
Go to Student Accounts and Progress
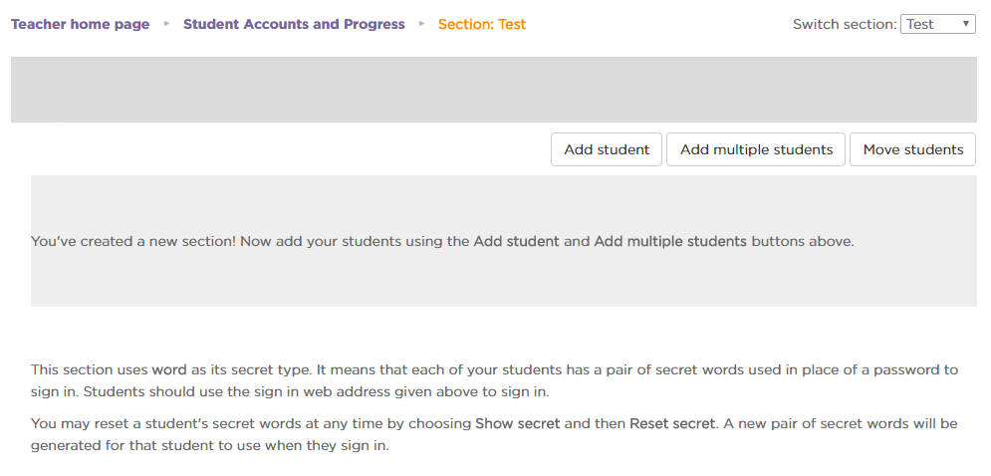coord(294,24)
